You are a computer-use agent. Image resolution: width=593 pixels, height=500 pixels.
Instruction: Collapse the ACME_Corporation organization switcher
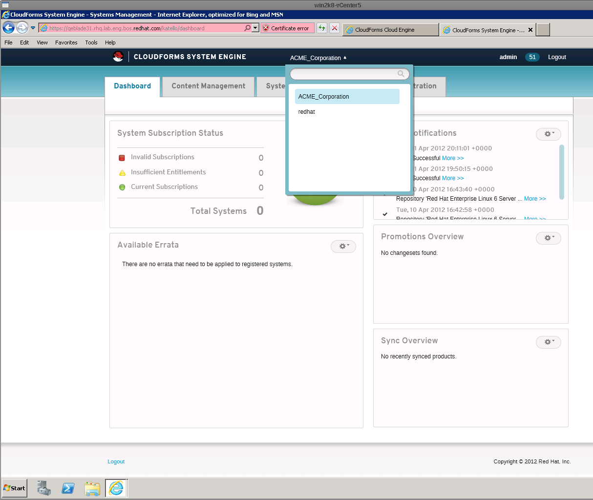[x=318, y=58]
